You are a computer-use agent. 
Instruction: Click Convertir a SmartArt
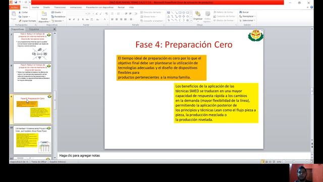click(151, 21)
